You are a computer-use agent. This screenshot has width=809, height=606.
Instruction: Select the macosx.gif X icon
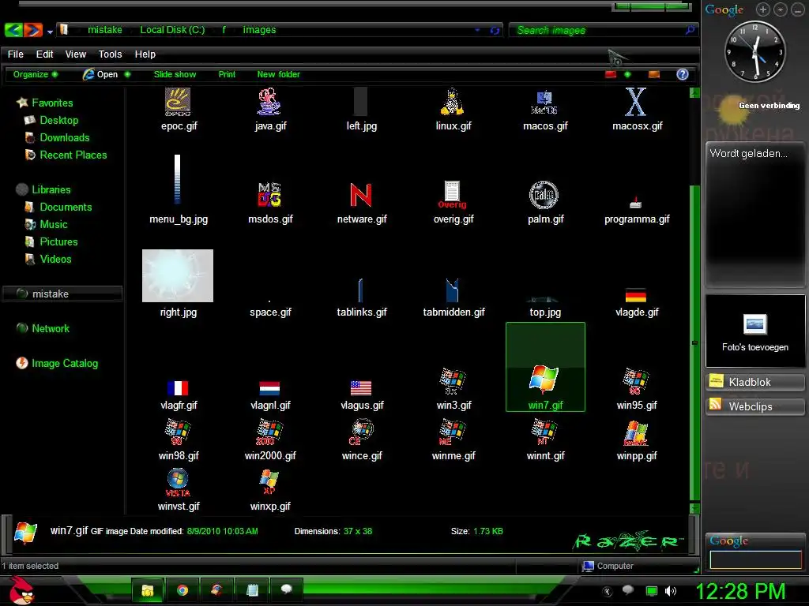(636, 102)
